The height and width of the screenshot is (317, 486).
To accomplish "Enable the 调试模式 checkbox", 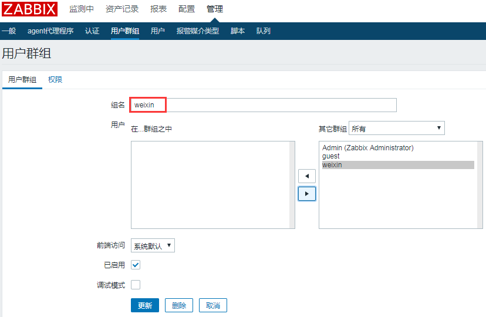I will pos(136,285).
